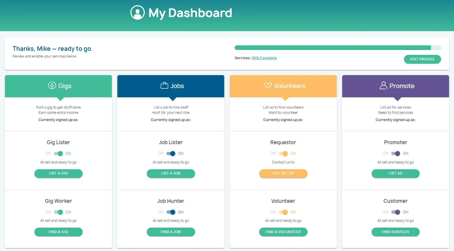Toggle the Volunteer switch
Screen dimensions: 454x251
[x=283, y=212]
